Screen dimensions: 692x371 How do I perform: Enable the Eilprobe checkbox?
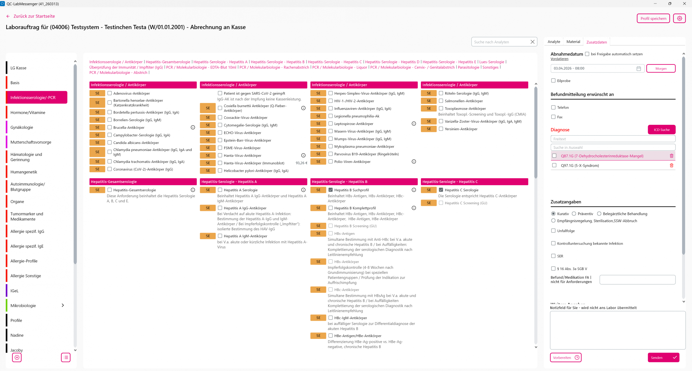[x=553, y=81]
